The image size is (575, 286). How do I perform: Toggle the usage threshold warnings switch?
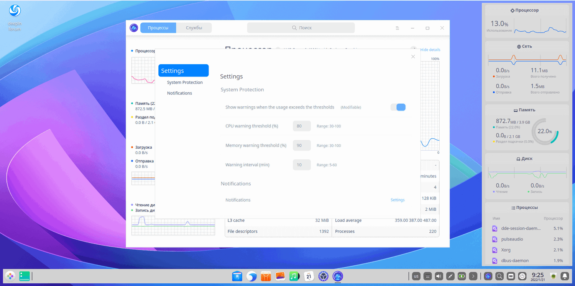(398, 107)
